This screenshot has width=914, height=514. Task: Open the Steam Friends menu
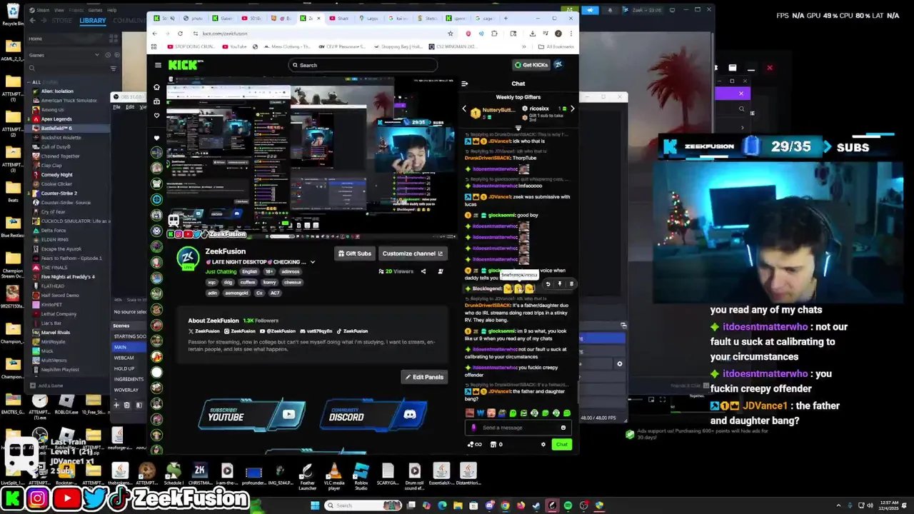75,10
